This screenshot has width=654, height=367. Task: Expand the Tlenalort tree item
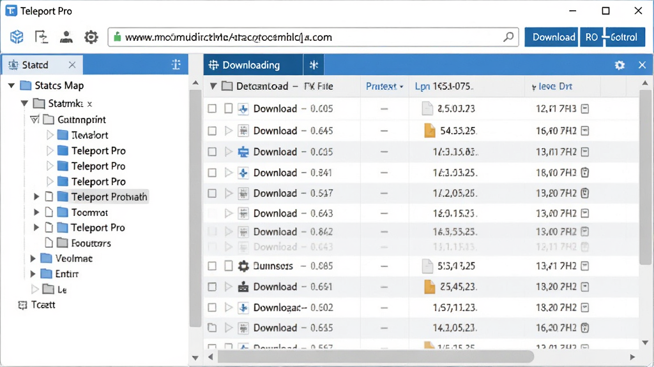tap(50, 135)
